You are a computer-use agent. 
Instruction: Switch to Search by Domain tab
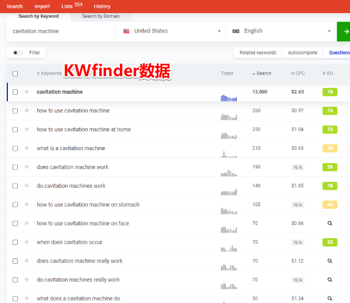coord(101,16)
